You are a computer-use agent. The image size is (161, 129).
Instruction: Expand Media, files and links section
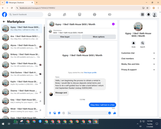click(138, 64)
